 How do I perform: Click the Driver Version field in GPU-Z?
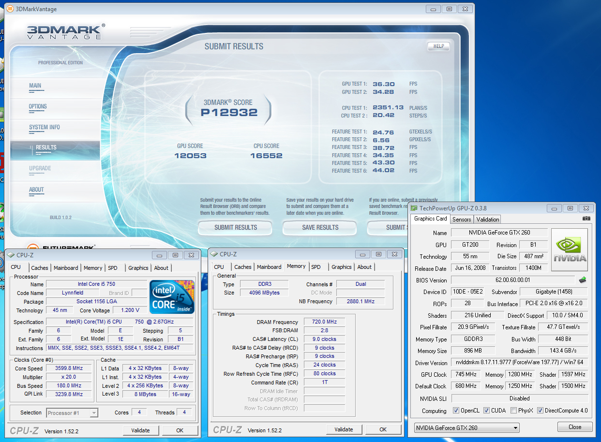click(520, 363)
